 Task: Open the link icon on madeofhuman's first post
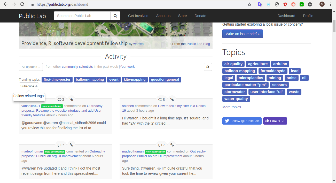click(71, 145)
